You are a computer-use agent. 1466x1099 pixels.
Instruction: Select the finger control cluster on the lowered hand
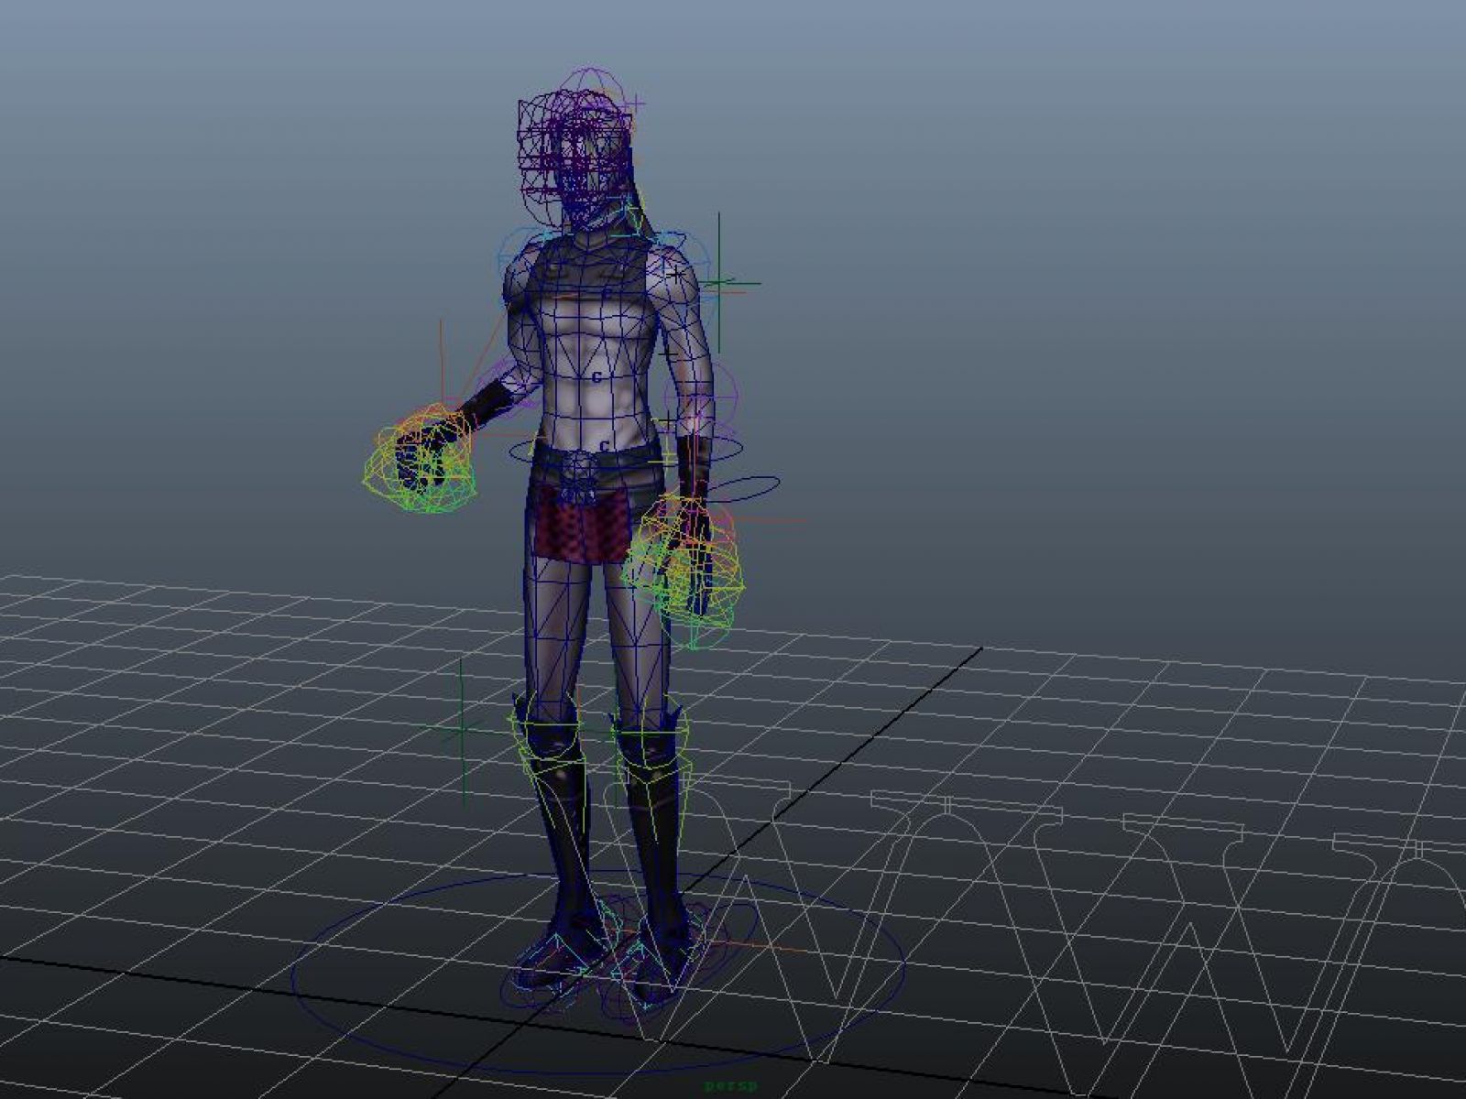[684, 568]
